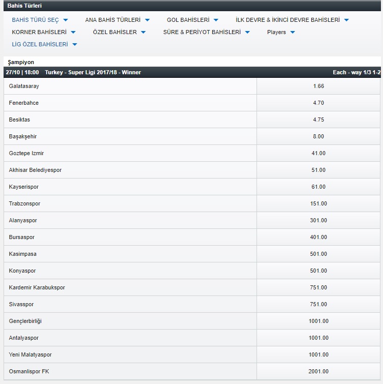This screenshot has width=383, height=384.
Task: Pick Akhisar Belediyespor odds 51.00
Action: point(318,170)
